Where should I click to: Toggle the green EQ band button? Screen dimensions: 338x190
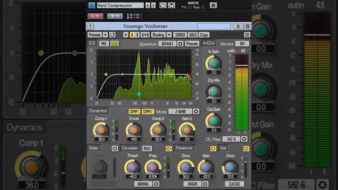coord(115,44)
